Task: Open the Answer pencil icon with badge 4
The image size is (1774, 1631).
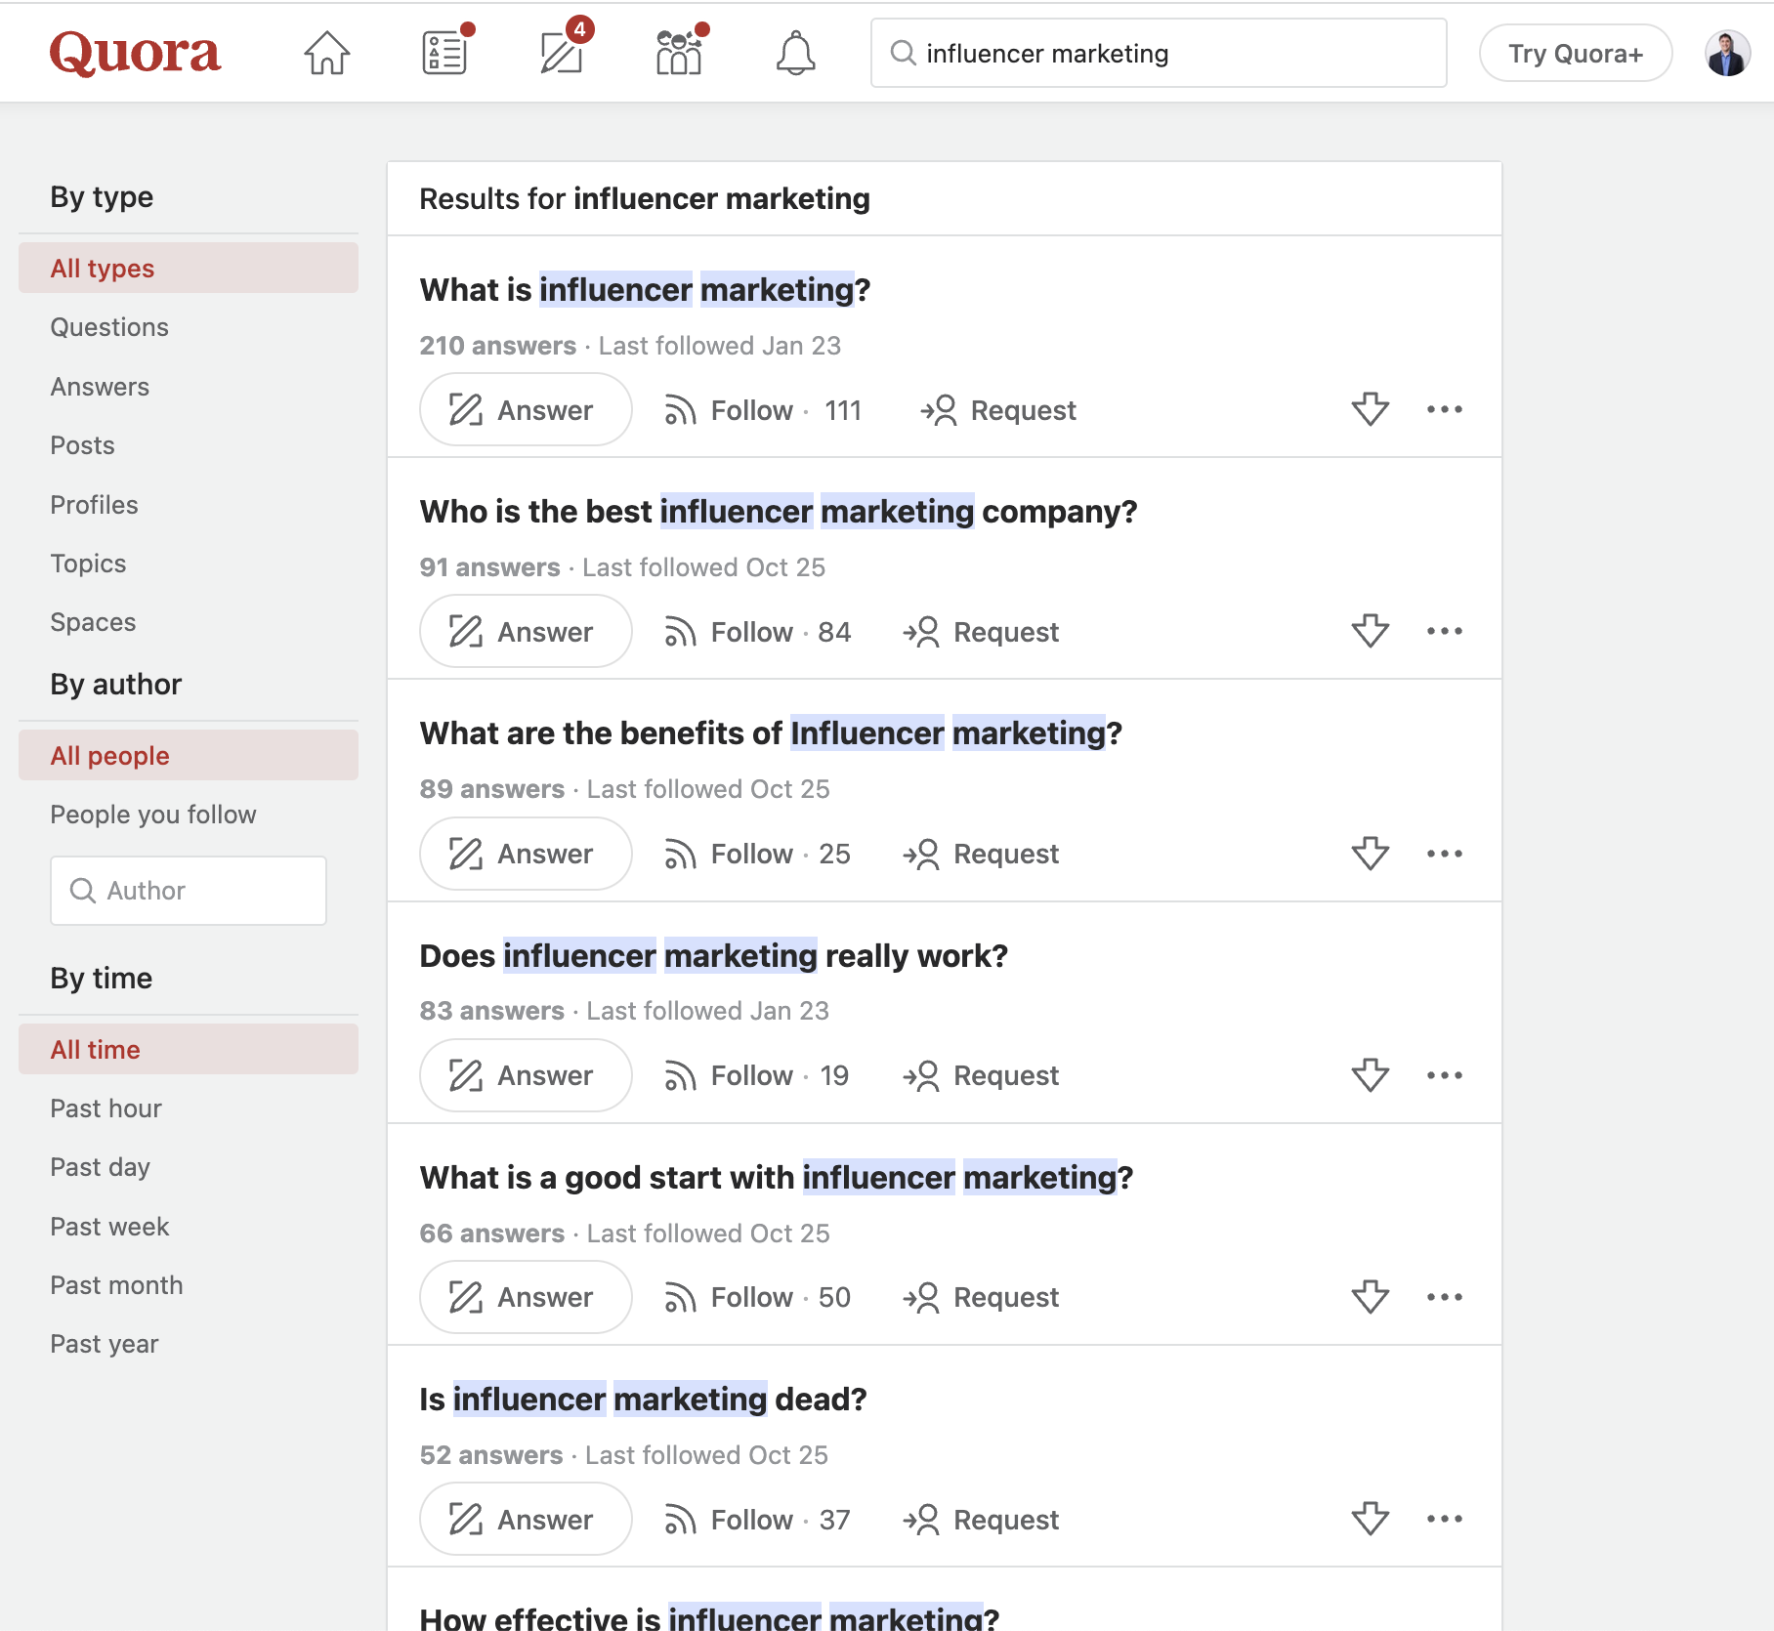Action: click(x=562, y=53)
